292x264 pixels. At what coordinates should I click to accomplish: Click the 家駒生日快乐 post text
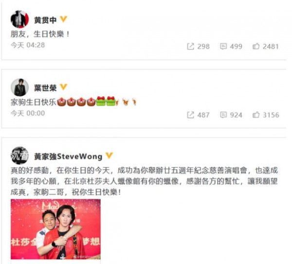pos(33,102)
